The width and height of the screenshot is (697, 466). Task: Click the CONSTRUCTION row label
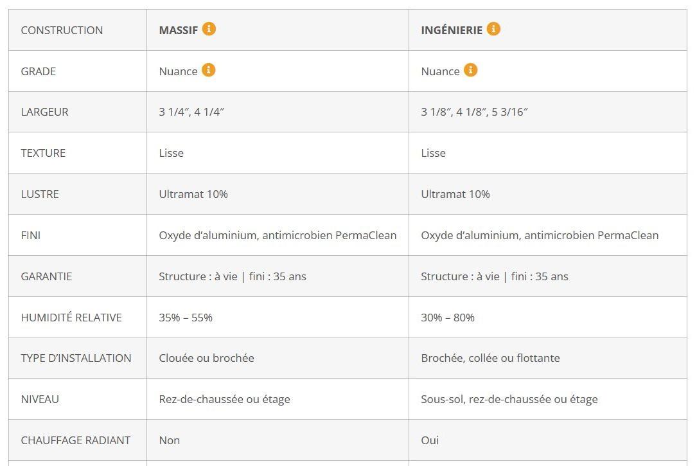(x=62, y=30)
